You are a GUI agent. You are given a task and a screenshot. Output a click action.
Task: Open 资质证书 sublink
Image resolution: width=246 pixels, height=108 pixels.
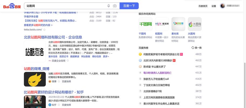[x=64, y=56]
